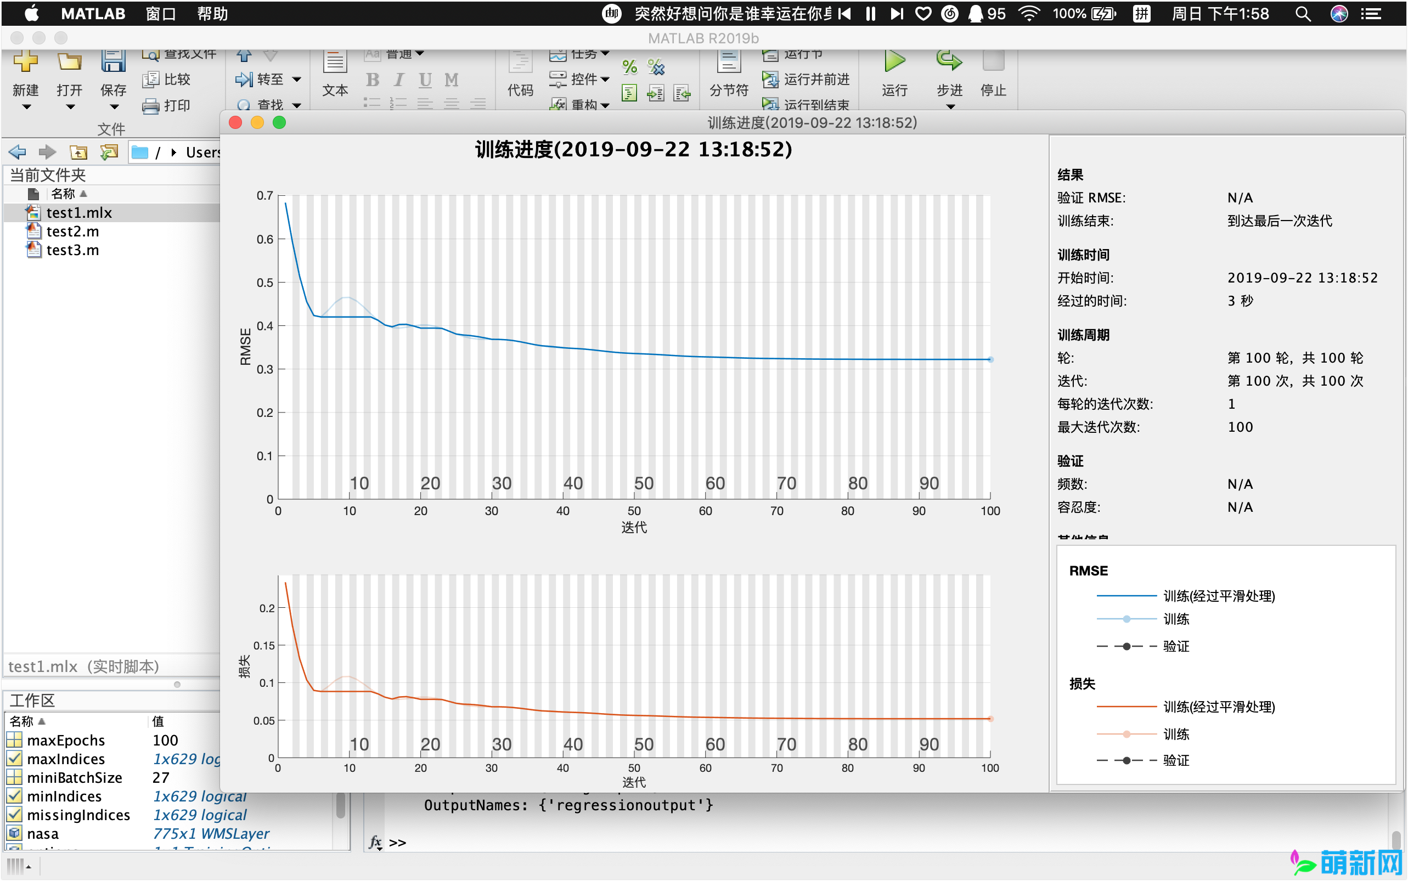Click the Open (打开) folder icon
The width and height of the screenshot is (1408, 881).
click(x=69, y=62)
